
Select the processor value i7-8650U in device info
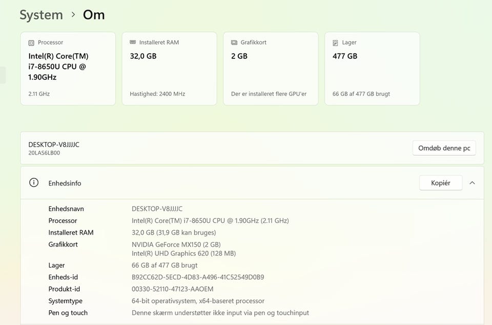point(210,221)
